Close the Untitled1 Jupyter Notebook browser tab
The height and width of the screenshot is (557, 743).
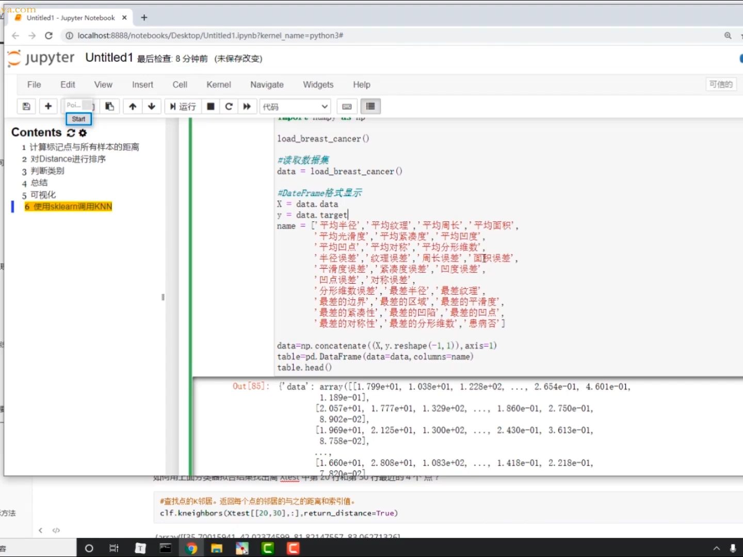click(124, 18)
